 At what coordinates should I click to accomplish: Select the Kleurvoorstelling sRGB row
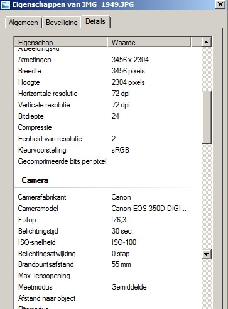click(x=108, y=150)
